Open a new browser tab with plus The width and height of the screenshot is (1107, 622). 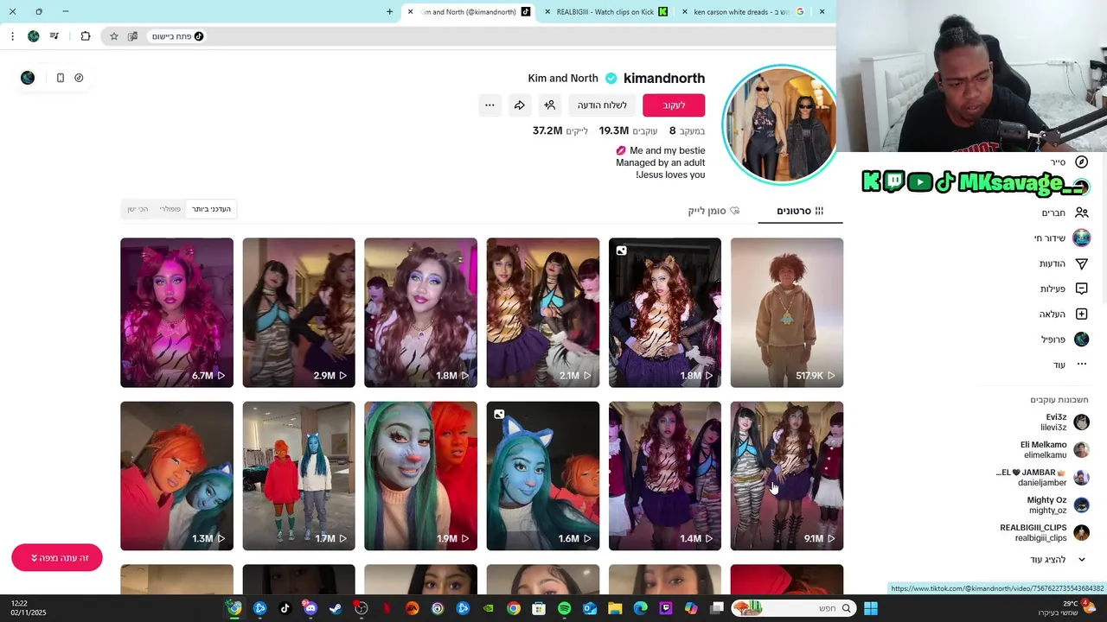pyautogui.click(x=389, y=12)
